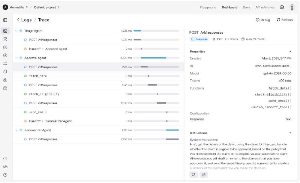Click the Mar 8, 2025 created date
Screen dimensions: 300x183
(x=277, y=58)
